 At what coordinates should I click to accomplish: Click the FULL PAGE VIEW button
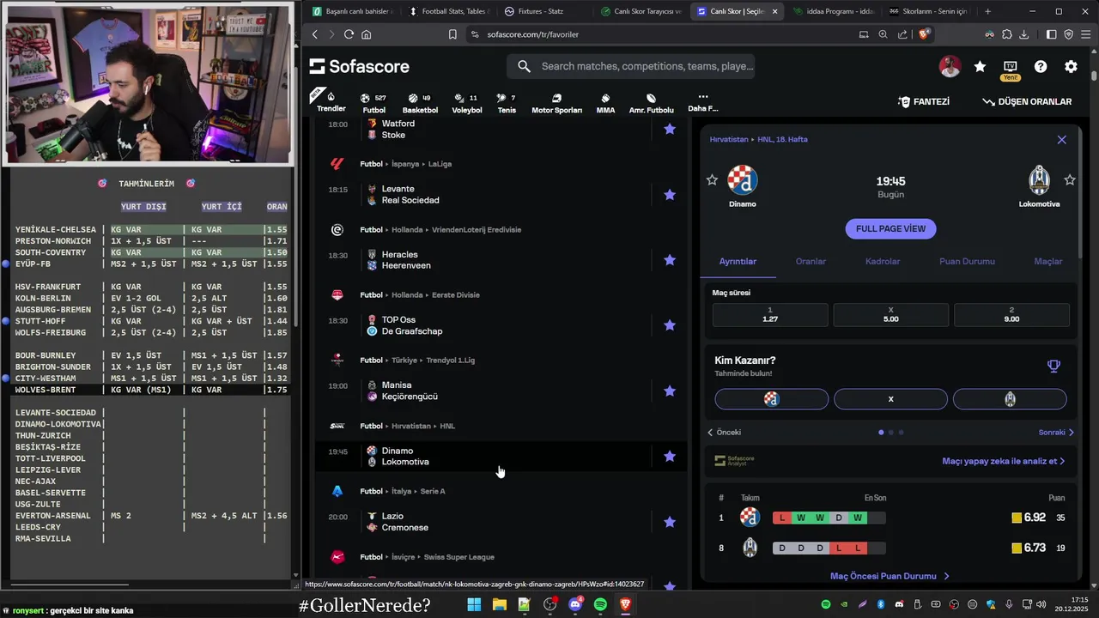(890, 228)
